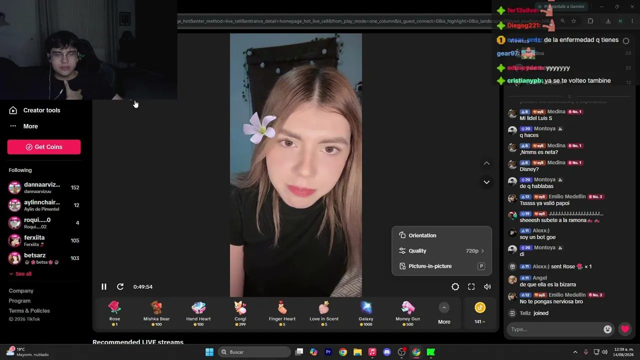
Task: Open Windows Start menu
Action: coord(209,352)
